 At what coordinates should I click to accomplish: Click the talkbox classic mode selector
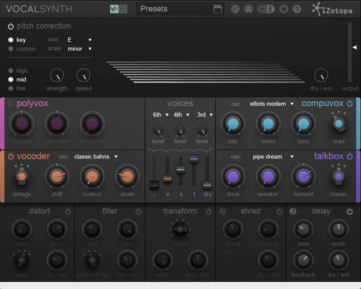pos(338,176)
